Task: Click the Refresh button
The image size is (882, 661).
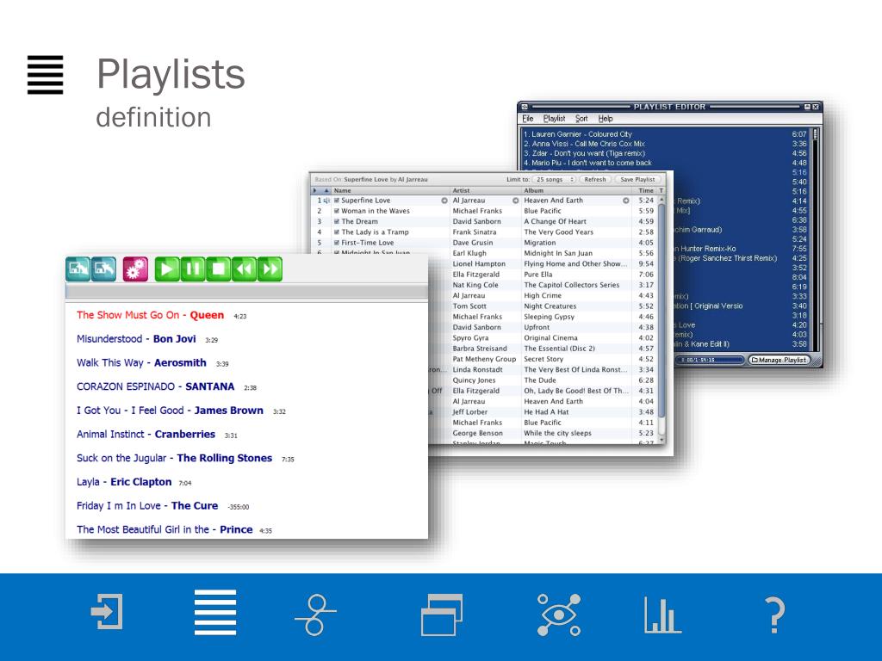Action: coord(595,179)
